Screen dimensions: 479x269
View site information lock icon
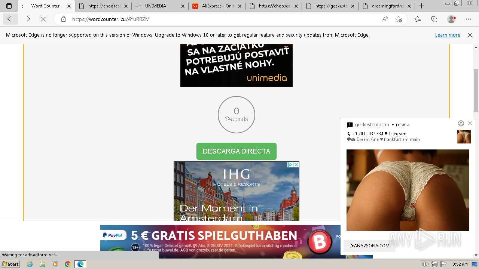[x=64, y=19]
